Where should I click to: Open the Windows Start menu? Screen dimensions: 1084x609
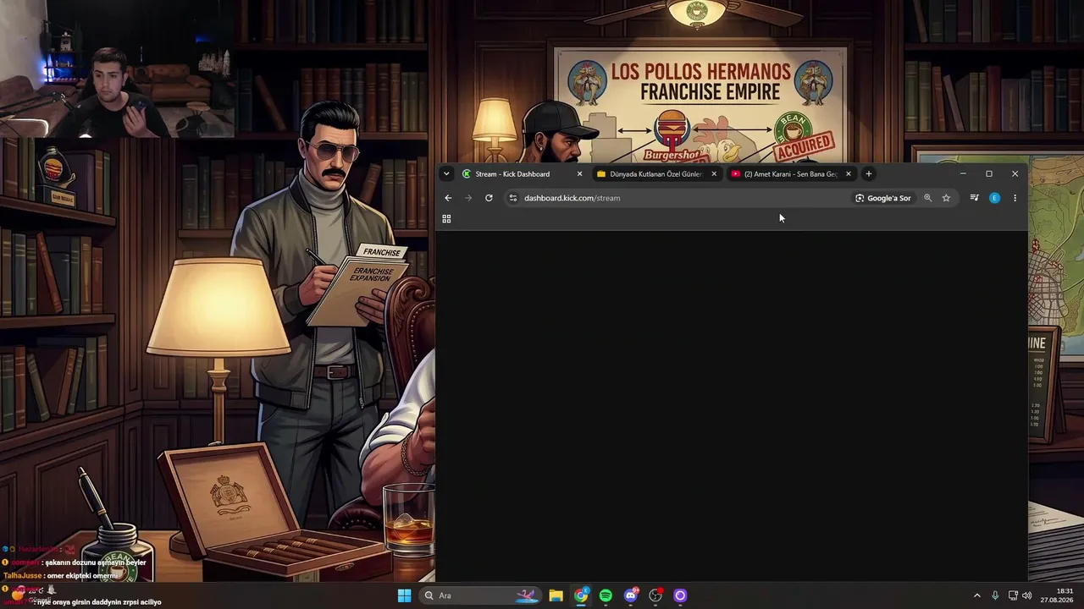pyautogui.click(x=404, y=595)
